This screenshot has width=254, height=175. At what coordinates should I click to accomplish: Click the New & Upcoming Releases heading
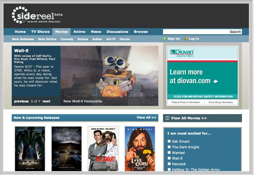pyautogui.click(x=37, y=118)
